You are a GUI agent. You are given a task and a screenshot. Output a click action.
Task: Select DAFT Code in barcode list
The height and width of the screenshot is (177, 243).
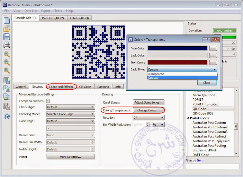click(x=201, y=155)
